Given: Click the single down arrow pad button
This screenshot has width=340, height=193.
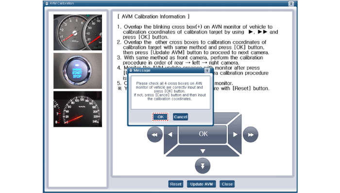Looking at the screenshot, I should point(203,151).
